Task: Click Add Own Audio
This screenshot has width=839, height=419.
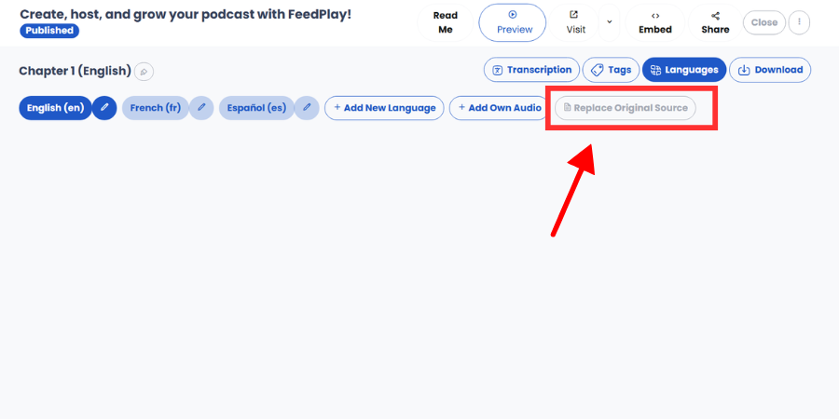Action: tap(500, 108)
